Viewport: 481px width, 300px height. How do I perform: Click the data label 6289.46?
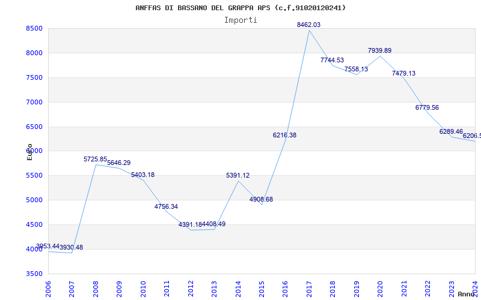click(451, 131)
